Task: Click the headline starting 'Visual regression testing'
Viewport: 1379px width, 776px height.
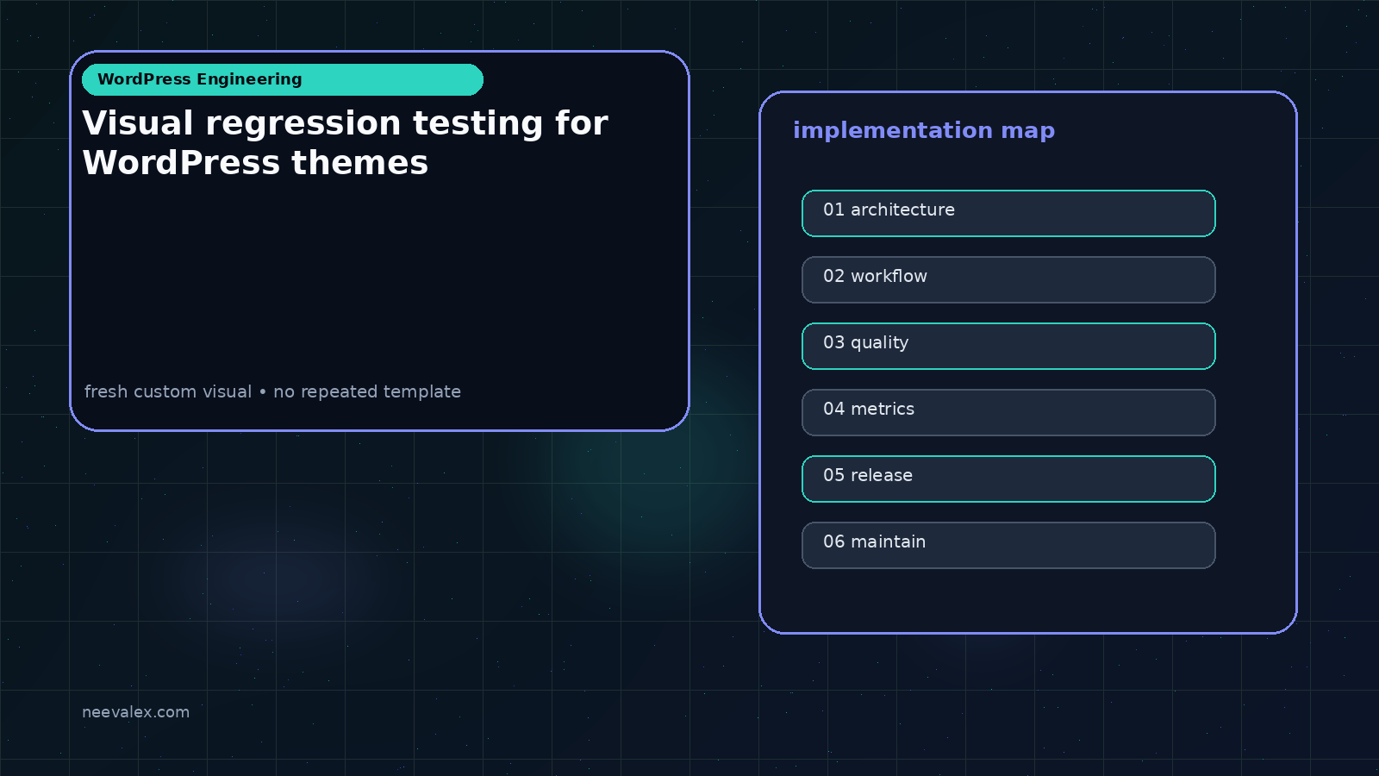Action: point(345,142)
